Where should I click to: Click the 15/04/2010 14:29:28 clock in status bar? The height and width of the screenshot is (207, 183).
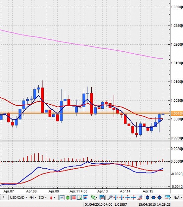[x=154, y=205]
